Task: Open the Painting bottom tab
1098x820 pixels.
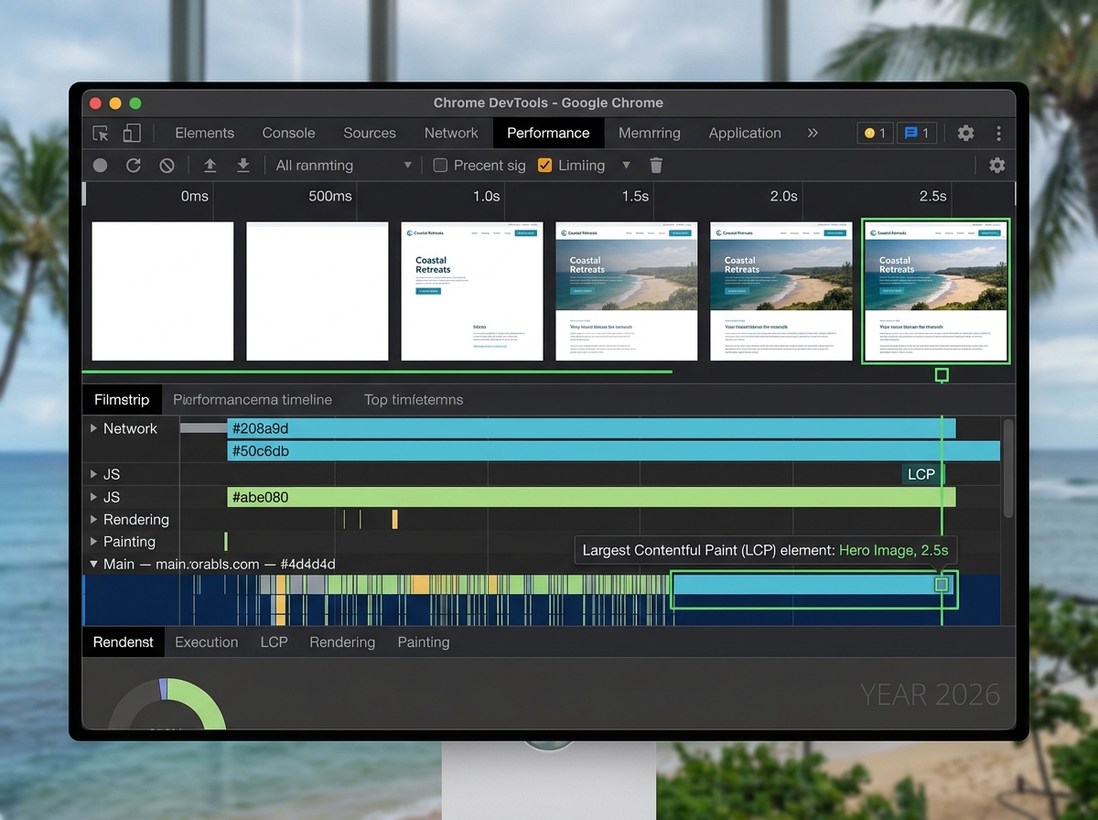Action: pyautogui.click(x=424, y=642)
